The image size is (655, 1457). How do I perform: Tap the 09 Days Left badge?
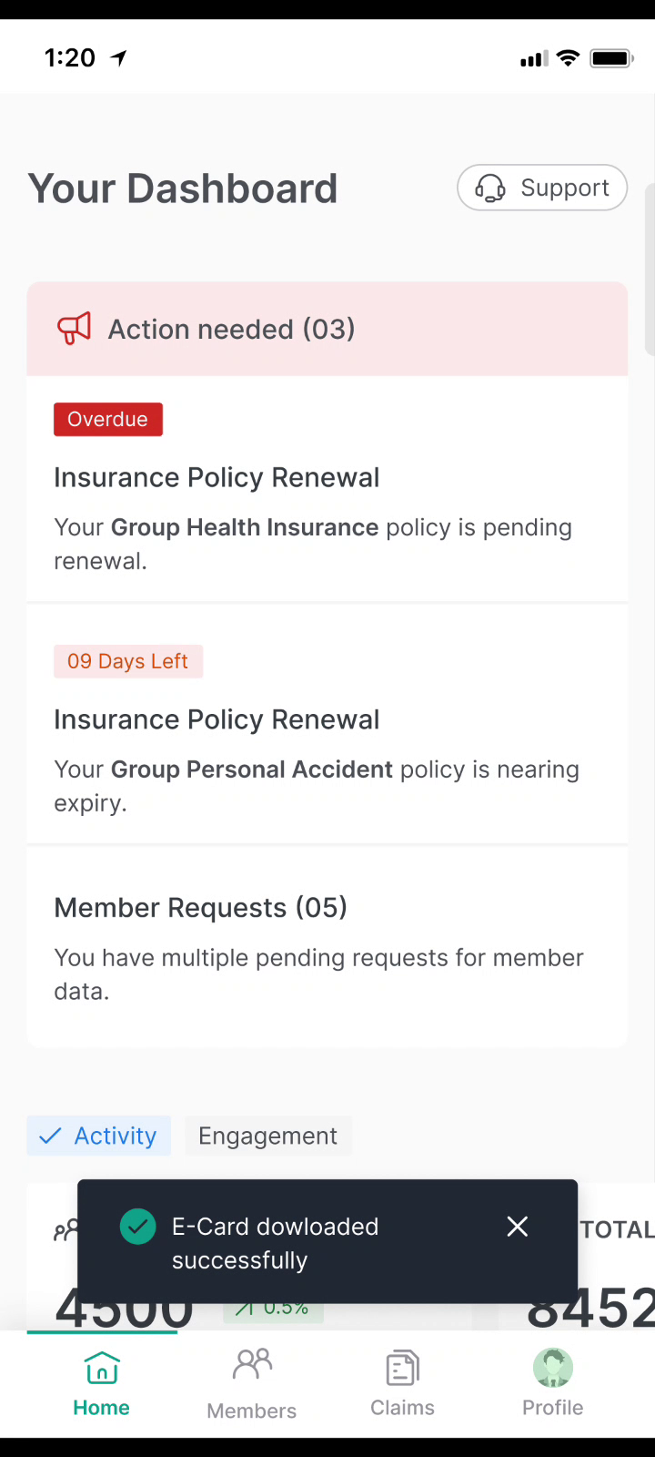point(128,661)
